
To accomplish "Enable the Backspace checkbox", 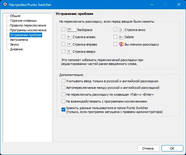I will (x=63, y=30).
